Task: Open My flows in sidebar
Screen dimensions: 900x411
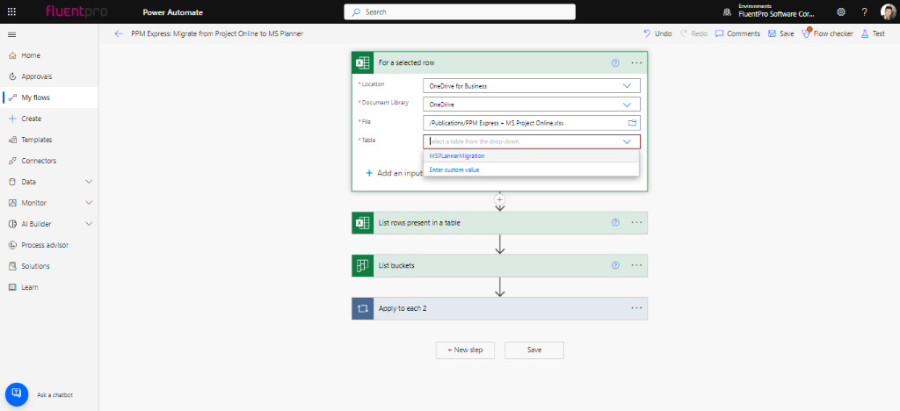Action: tap(49, 97)
